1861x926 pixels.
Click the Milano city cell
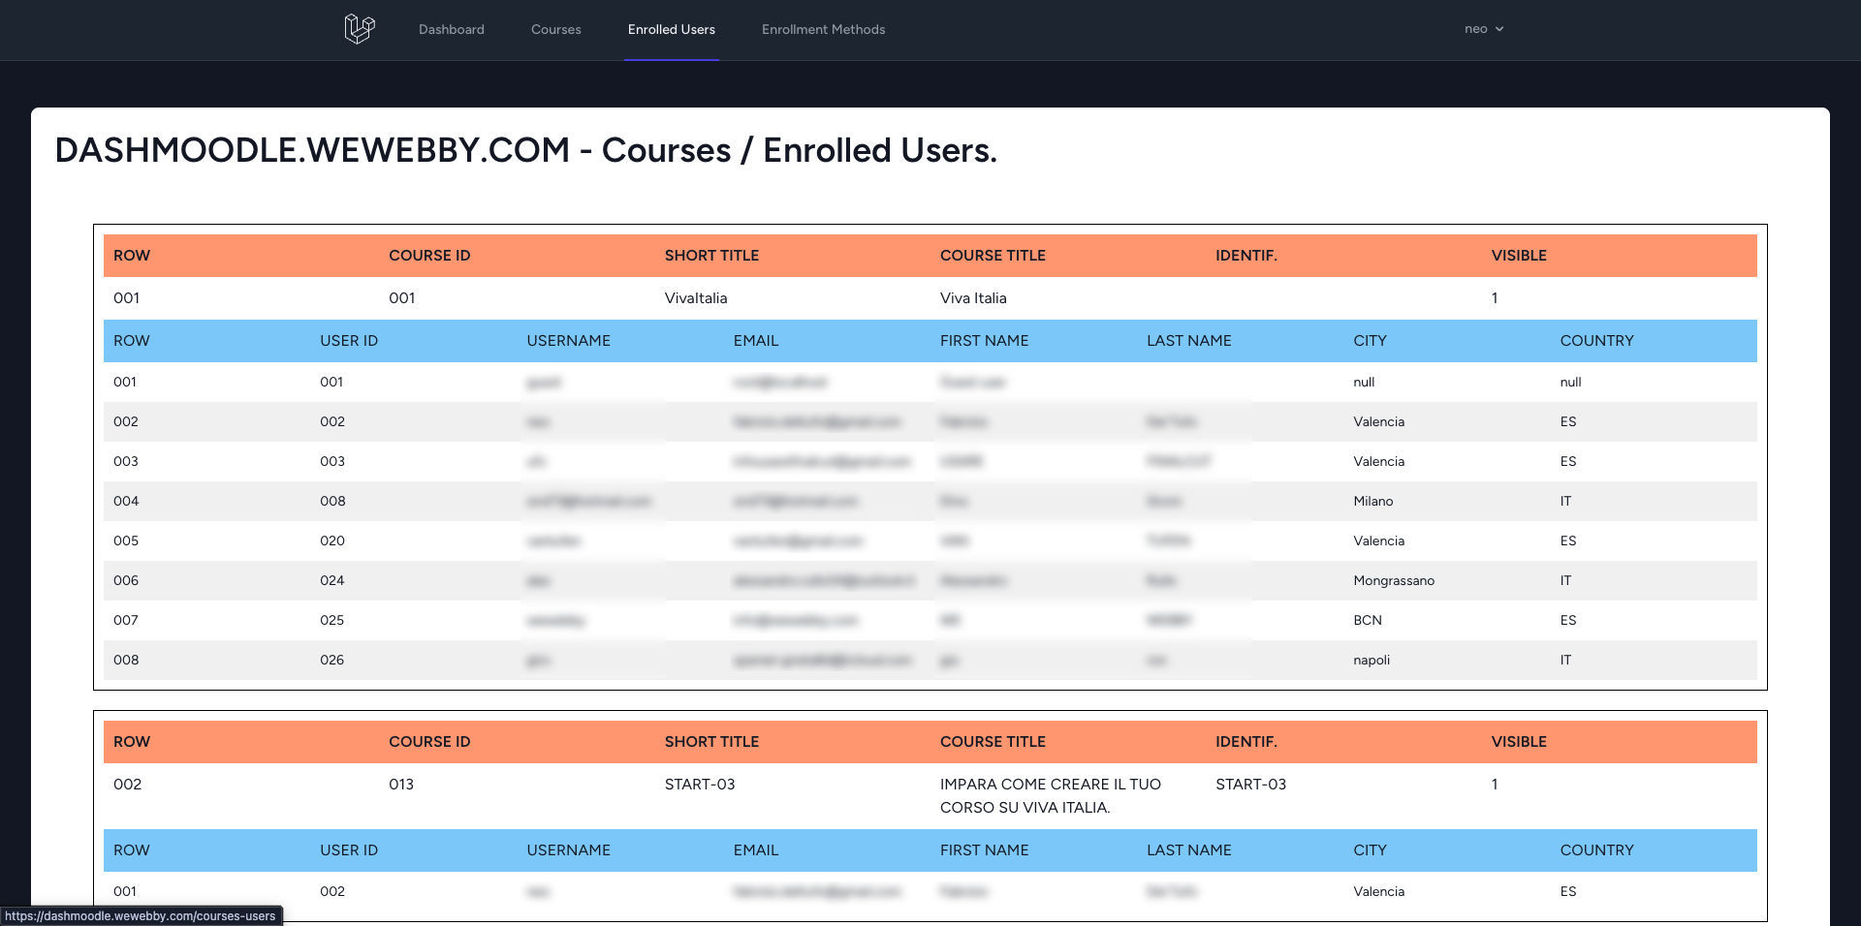click(1373, 502)
